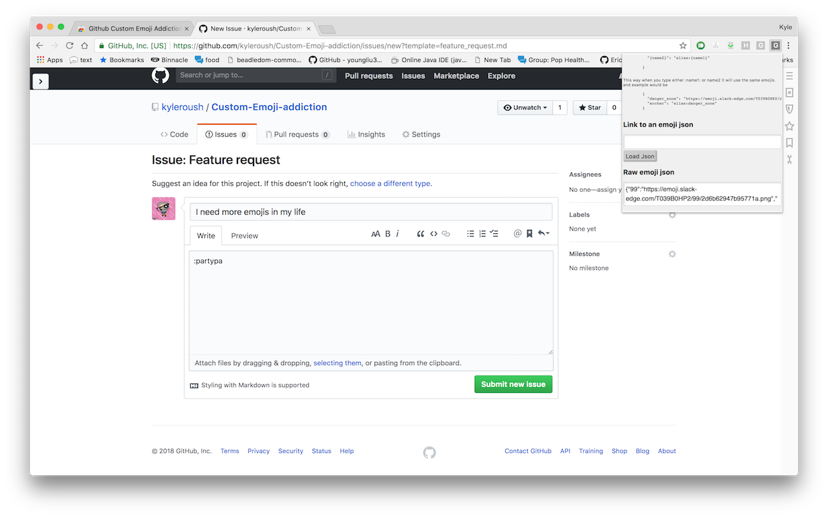Open the sidebar hamburger menu icon

click(x=789, y=76)
